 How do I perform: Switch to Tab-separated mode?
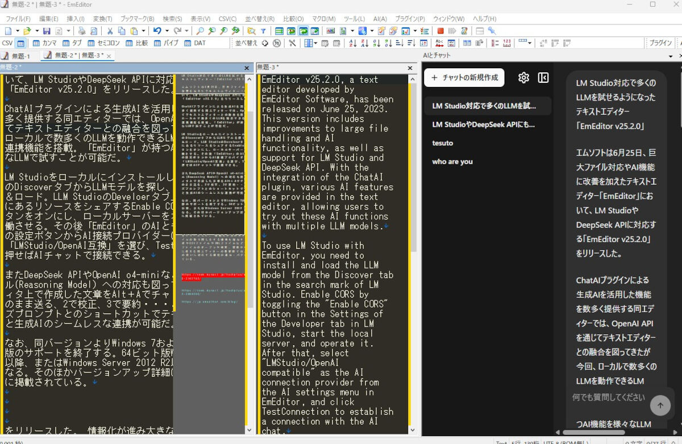[x=72, y=43]
